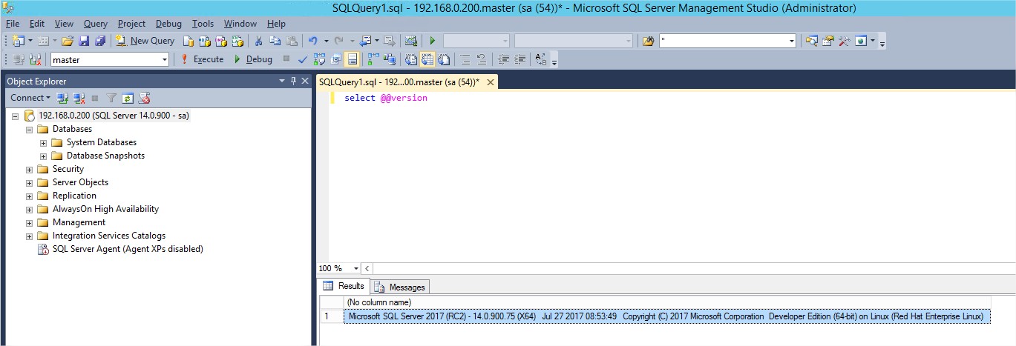Click the XMLA Query icon
1016x346 pixels.
tap(237, 41)
